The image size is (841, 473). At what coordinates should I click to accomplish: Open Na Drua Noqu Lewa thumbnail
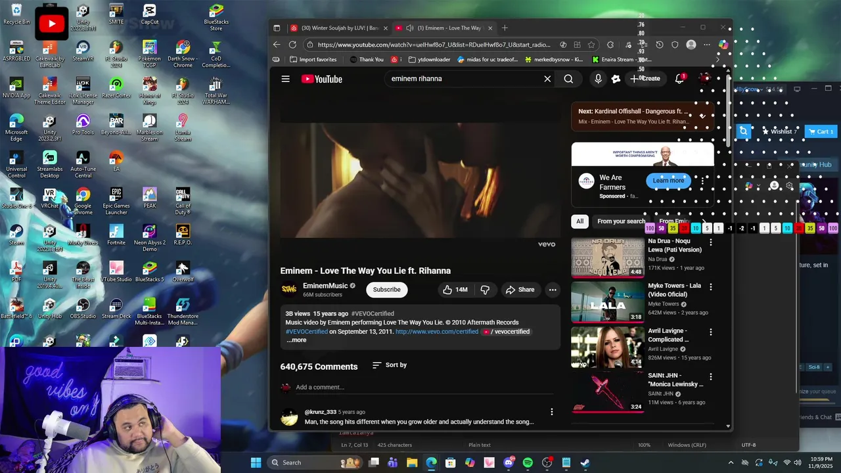tap(607, 258)
